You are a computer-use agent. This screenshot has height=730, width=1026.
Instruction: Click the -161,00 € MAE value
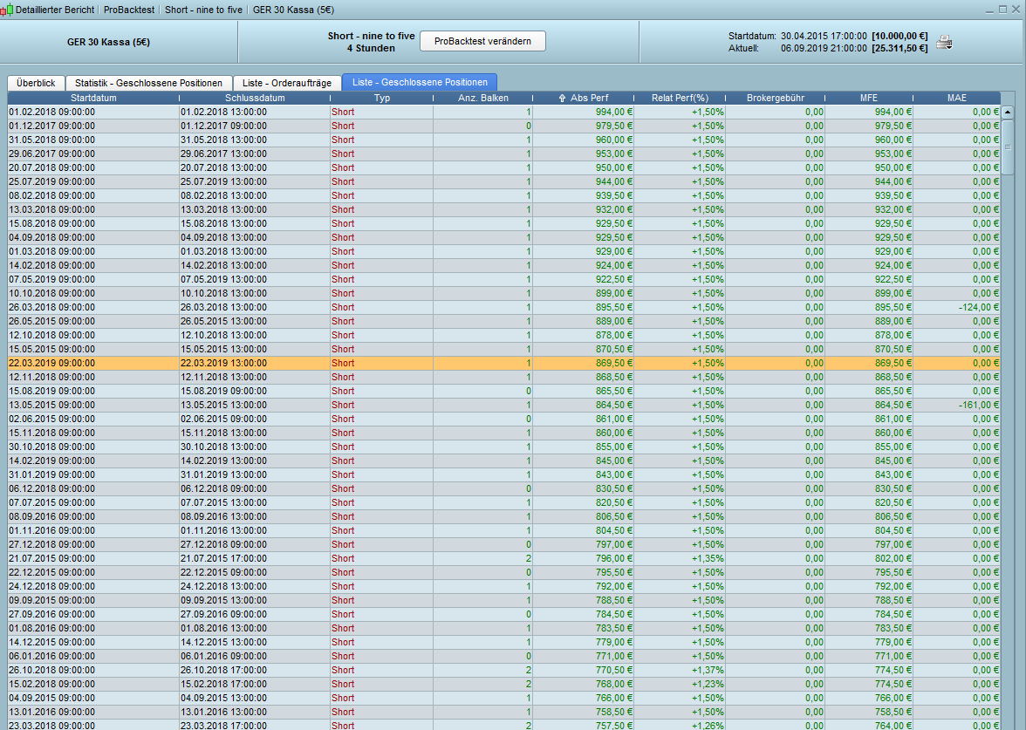[x=979, y=405]
